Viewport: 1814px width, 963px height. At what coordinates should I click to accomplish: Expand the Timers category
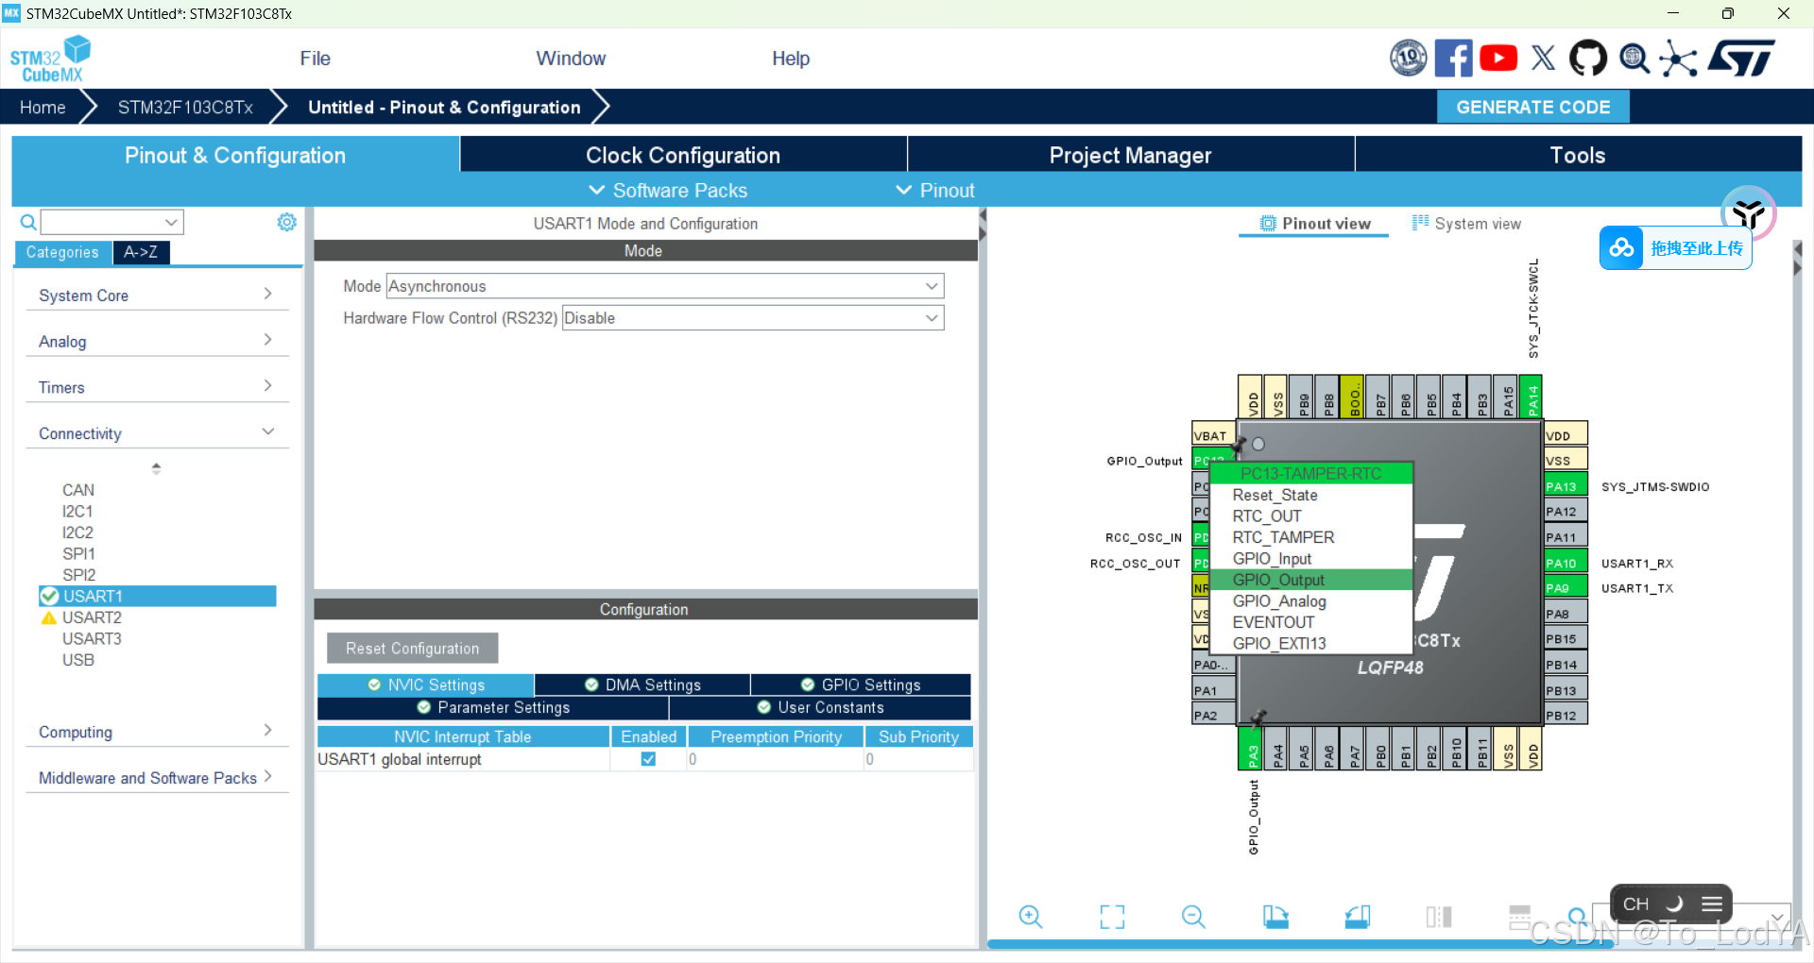click(x=157, y=388)
